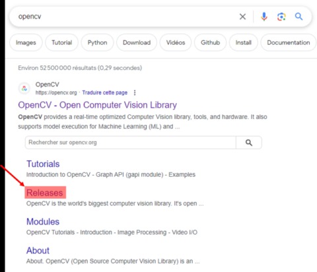Open OpenCV - Open Computer Vision Library result
317x272 pixels.
[97, 105]
